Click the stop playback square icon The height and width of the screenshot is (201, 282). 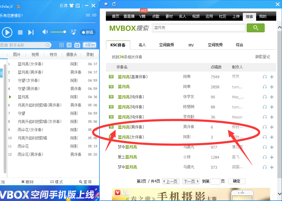pos(20,32)
